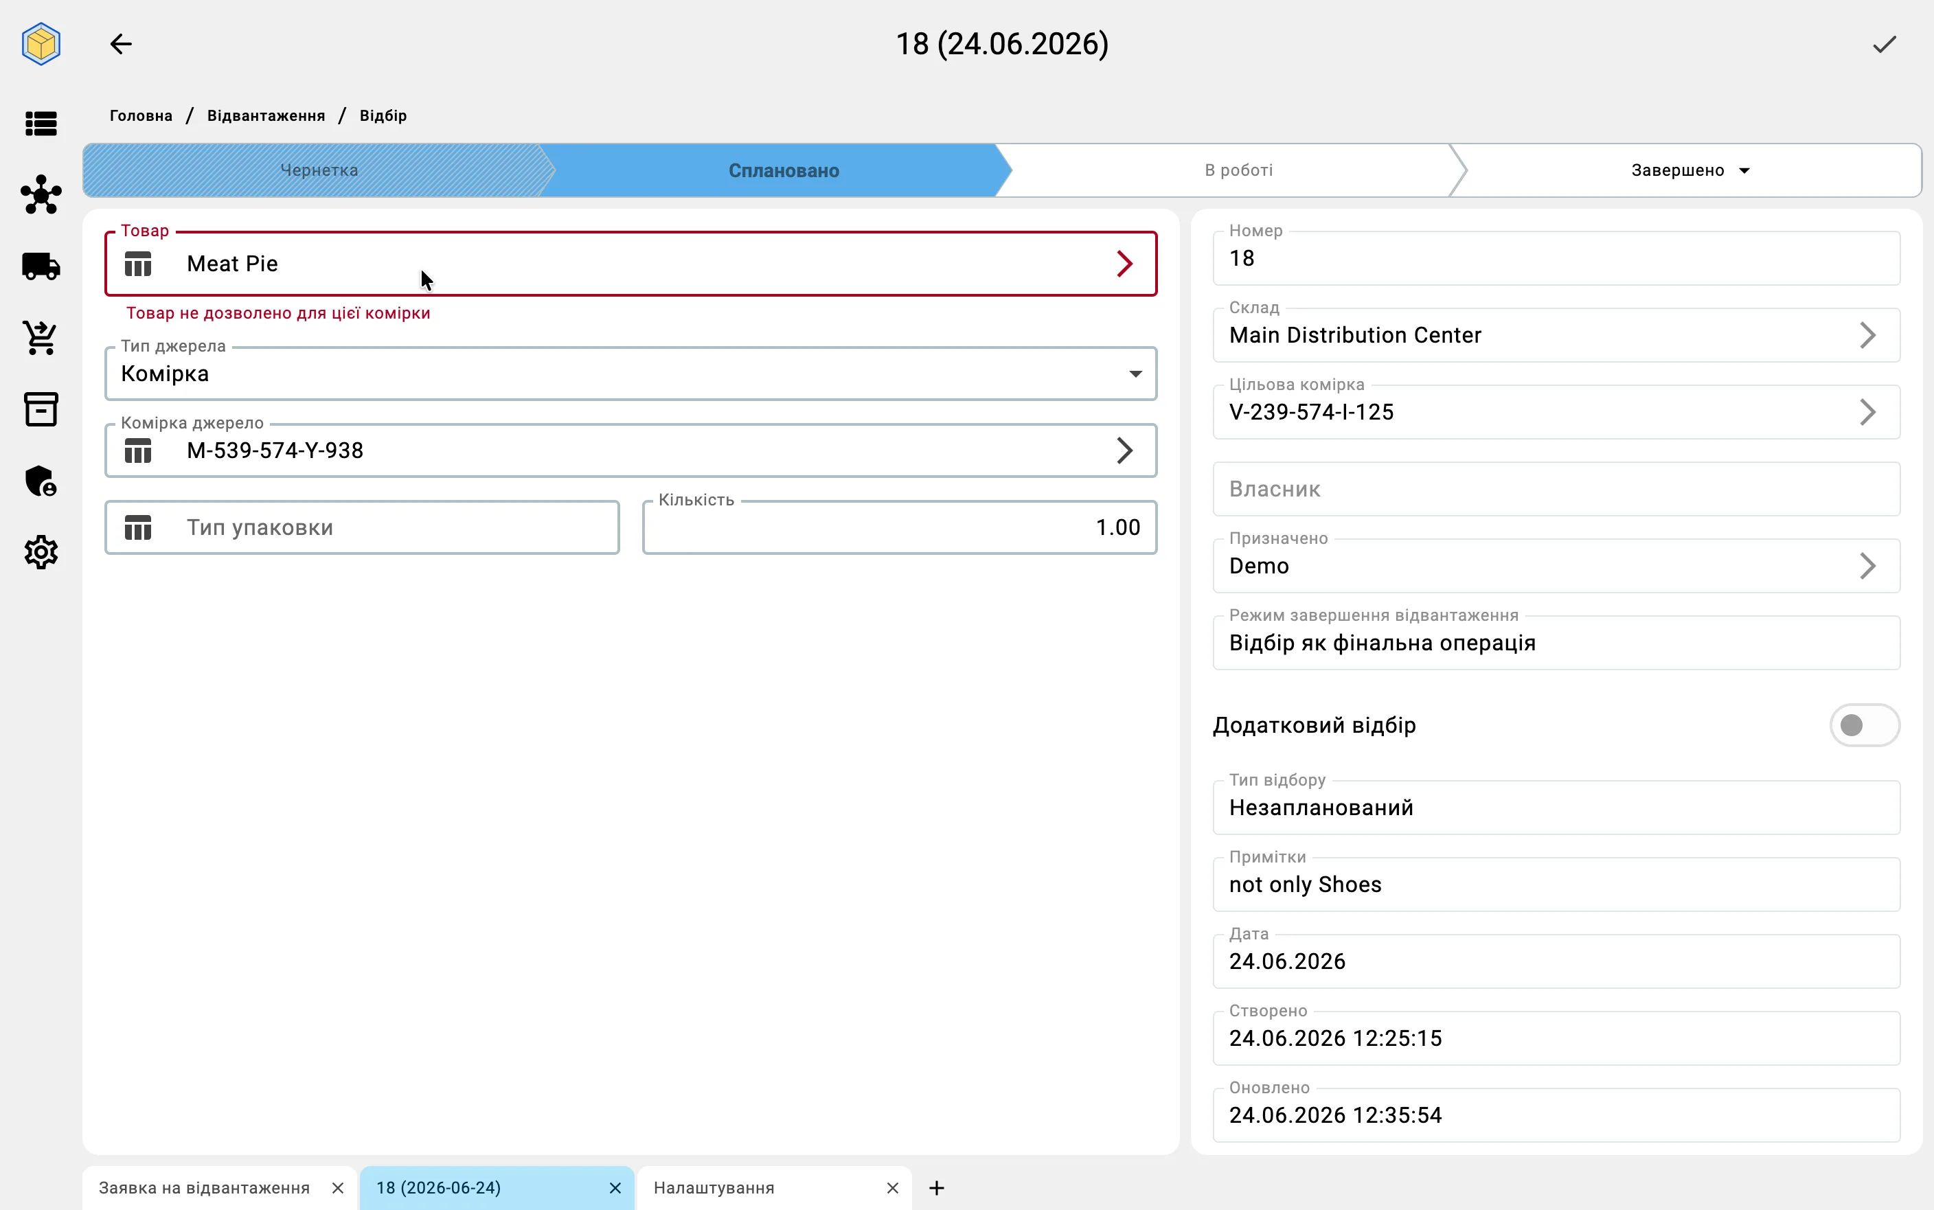Open the shopping cart sidebar icon
Screen dimensions: 1934x1210
coord(41,338)
